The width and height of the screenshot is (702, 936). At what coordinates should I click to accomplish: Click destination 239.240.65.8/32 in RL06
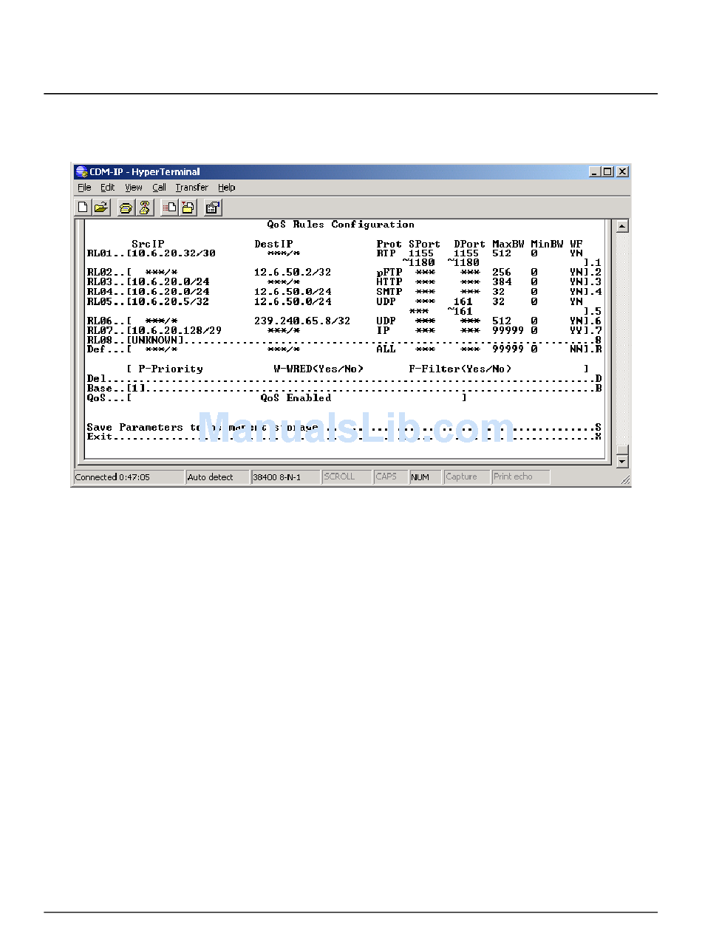[302, 321]
